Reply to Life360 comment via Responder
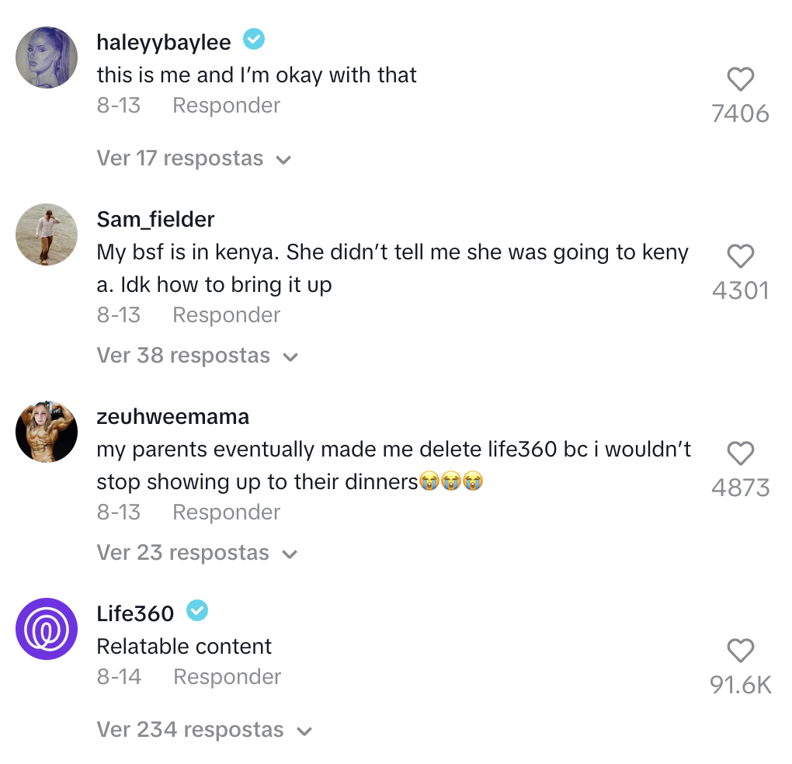 pos(227,677)
